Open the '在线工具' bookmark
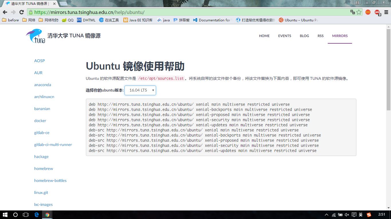This screenshot has width=391, height=219. pyautogui.click(x=109, y=20)
